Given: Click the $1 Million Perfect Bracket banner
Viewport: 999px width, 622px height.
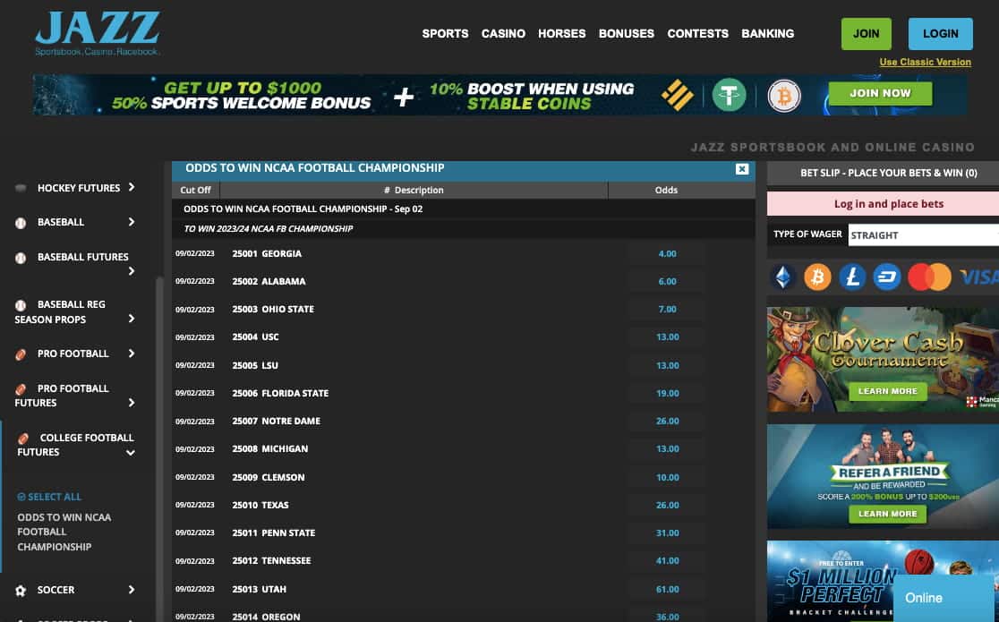Looking at the screenshot, I should point(883,581).
